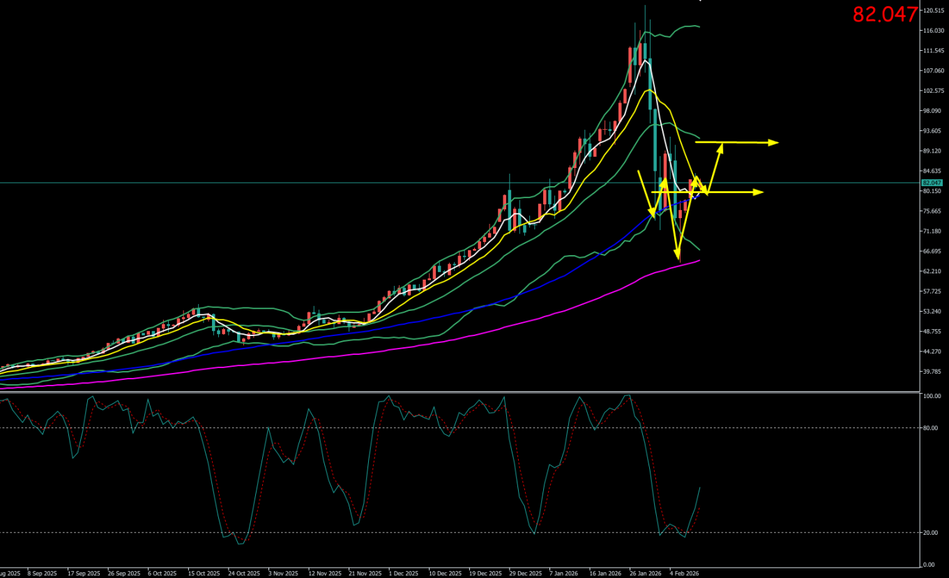This screenshot has width=949, height=578.
Task: Click the lower yellow horizontal arrow's tip
Action: point(761,192)
